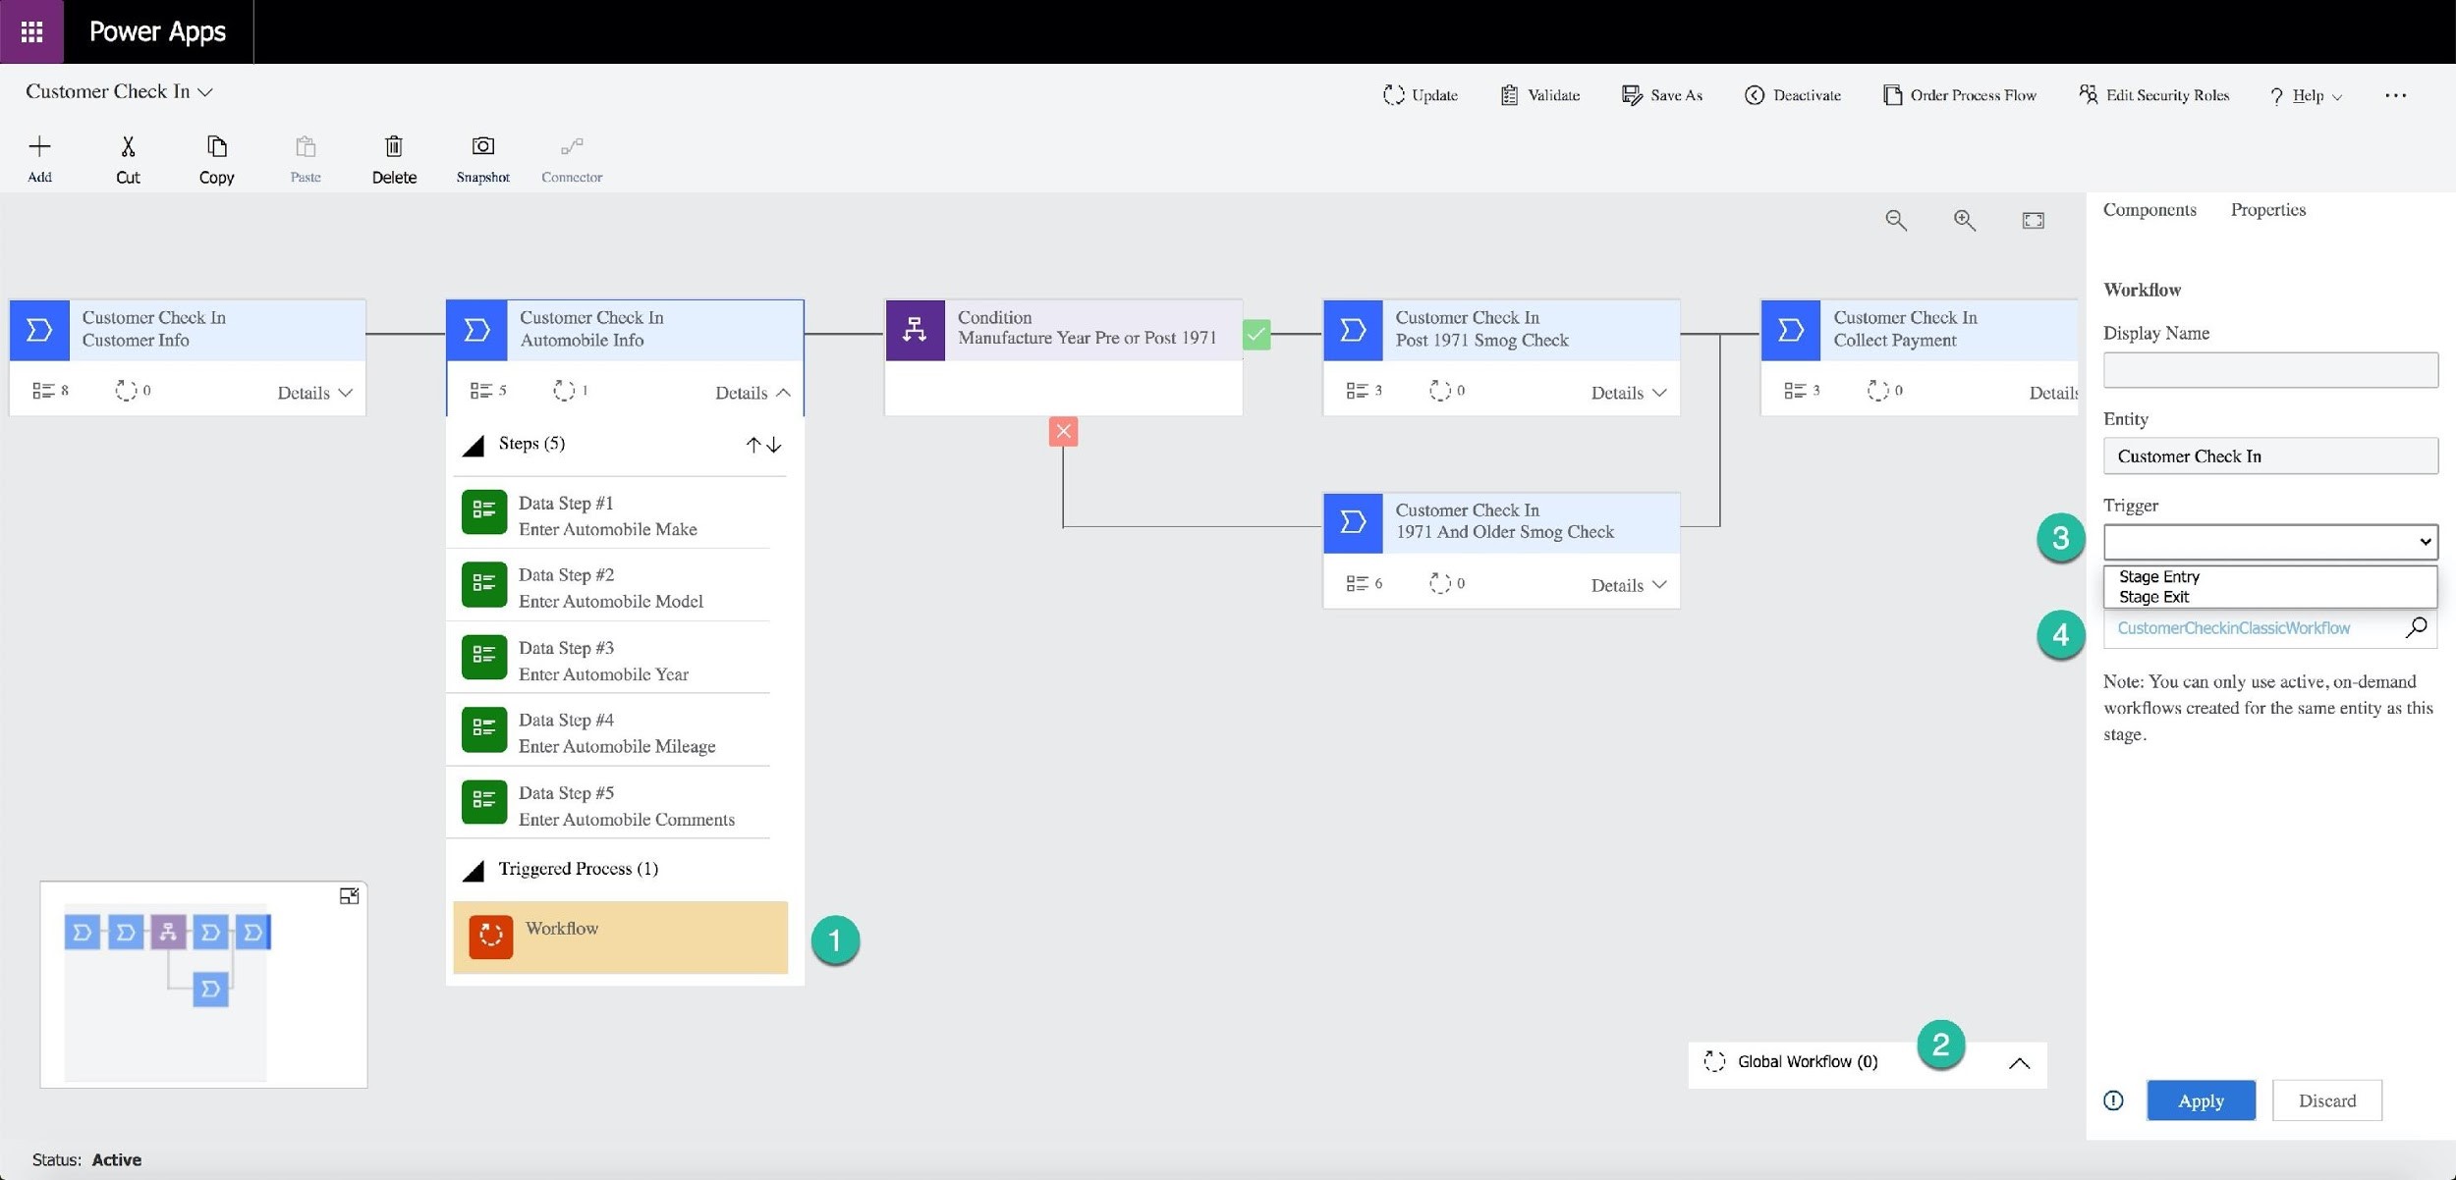Open the more options ellipsis menu
The width and height of the screenshot is (2456, 1180).
[2395, 95]
